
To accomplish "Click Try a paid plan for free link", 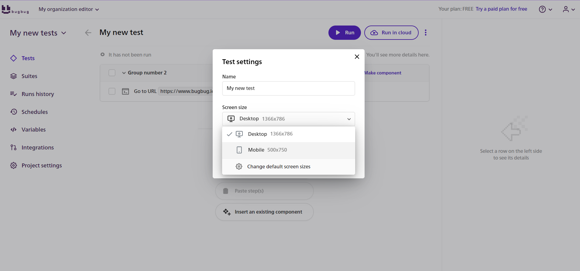I will [501, 9].
